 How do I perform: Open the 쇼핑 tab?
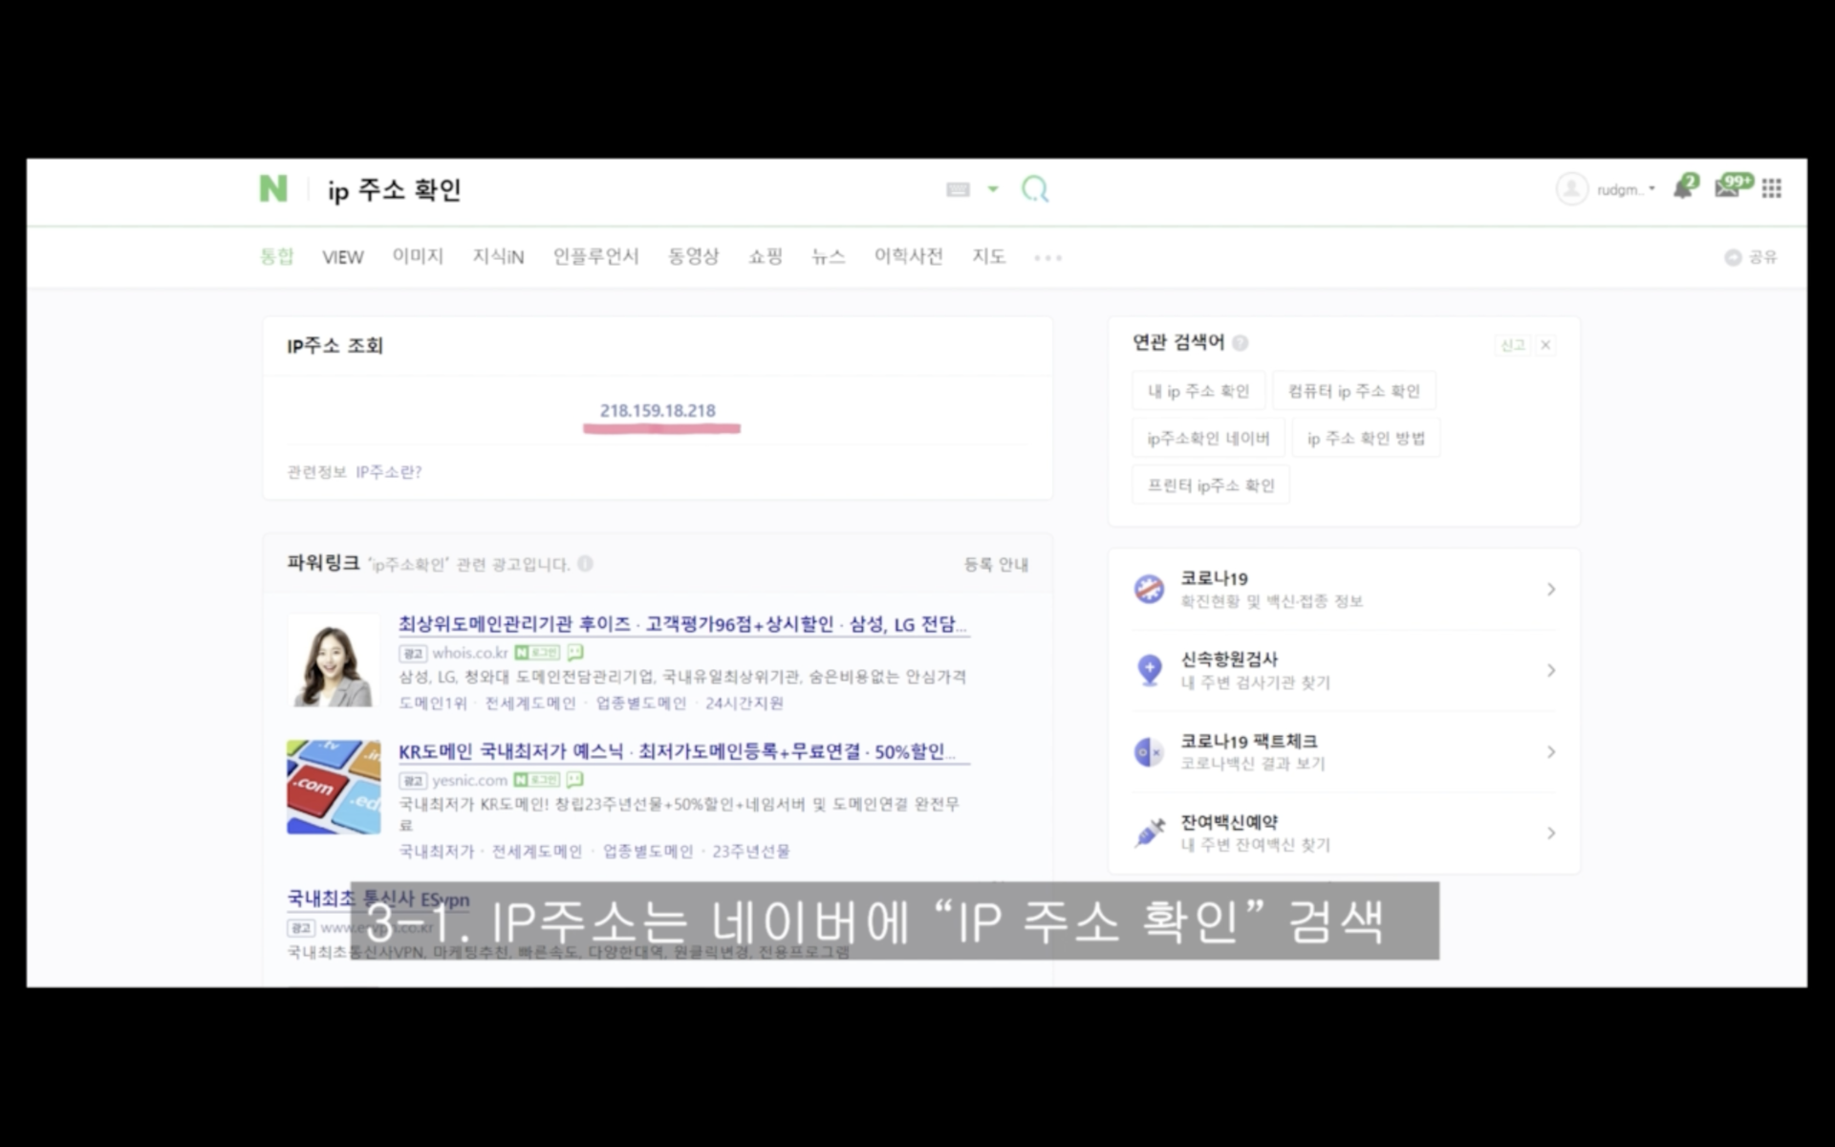coord(766,256)
